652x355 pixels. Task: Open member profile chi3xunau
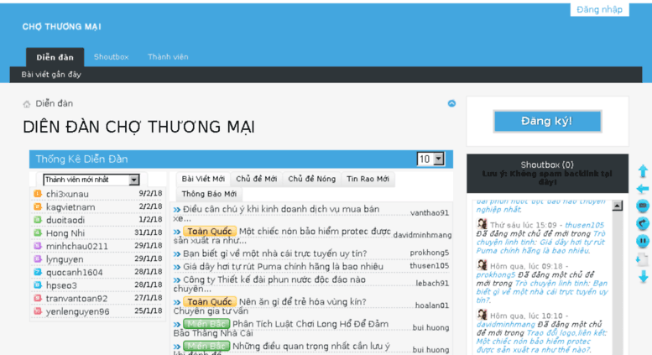[67, 194]
